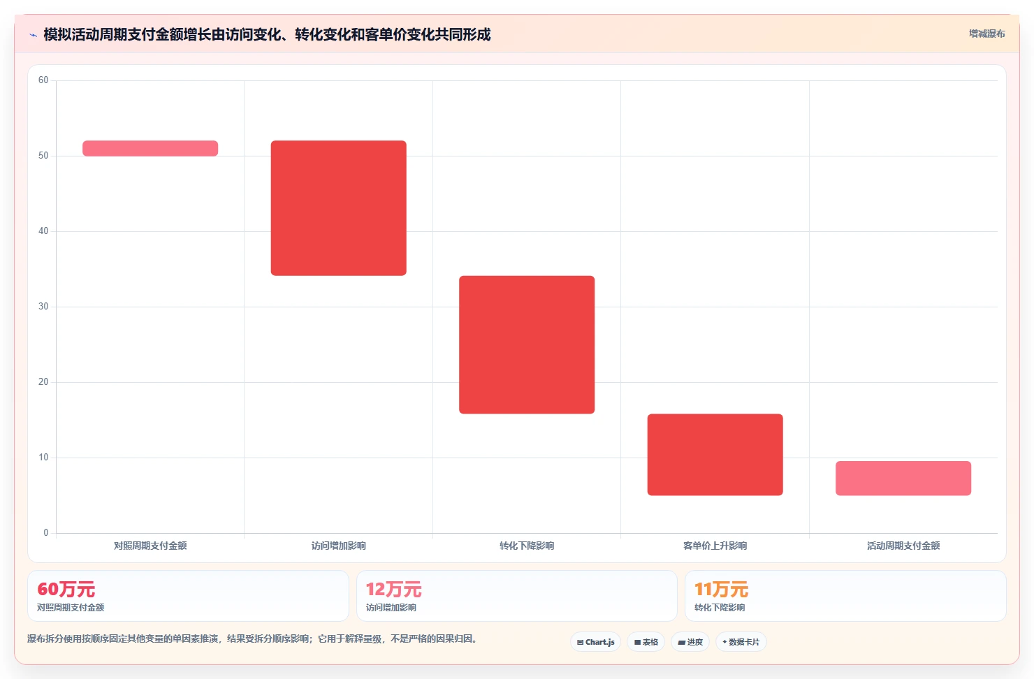This screenshot has height=679, width=1034.
Task: Click the 访问增加影响 red bar
Action: (x=339, y=208)
